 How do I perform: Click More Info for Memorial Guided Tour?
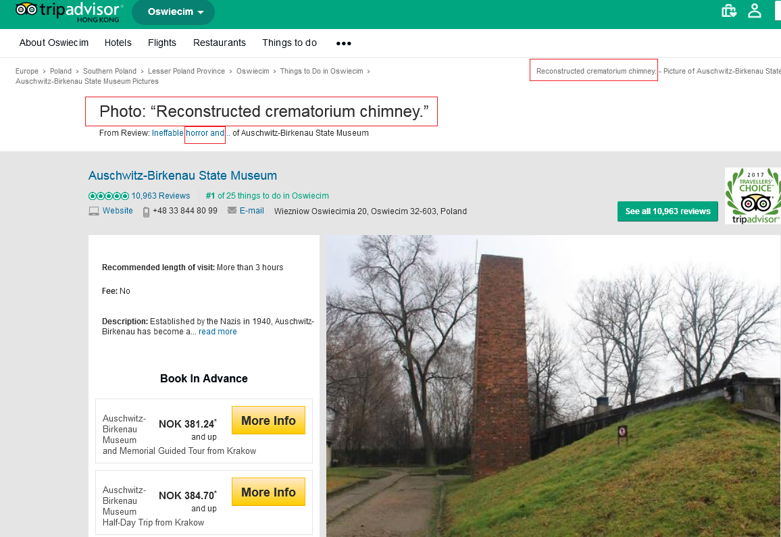point(268,420)
